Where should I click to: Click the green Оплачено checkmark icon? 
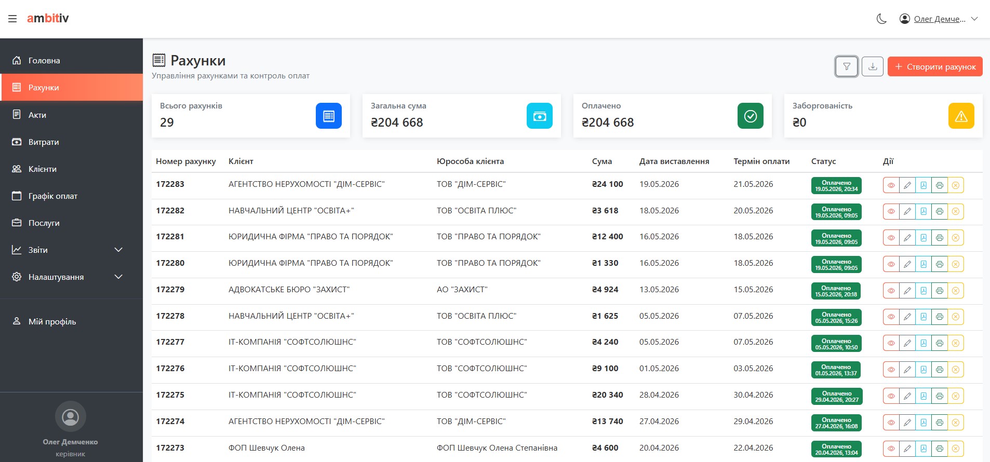[x=751, y=116]
